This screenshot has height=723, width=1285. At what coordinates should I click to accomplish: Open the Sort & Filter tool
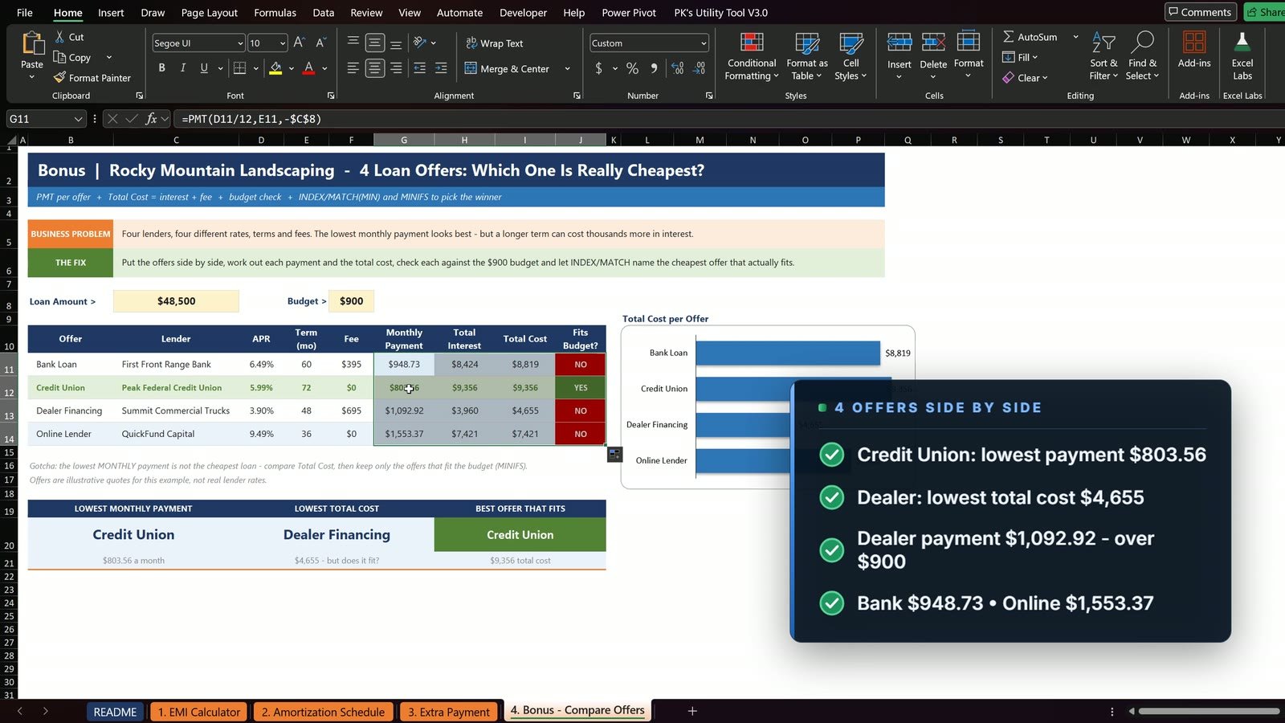click(1103, 56)
